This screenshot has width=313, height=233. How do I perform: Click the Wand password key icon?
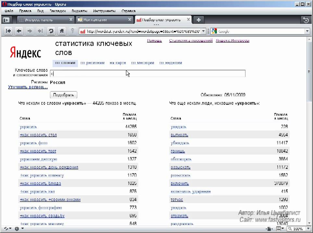pyautogui.click(x=72, y=31)
